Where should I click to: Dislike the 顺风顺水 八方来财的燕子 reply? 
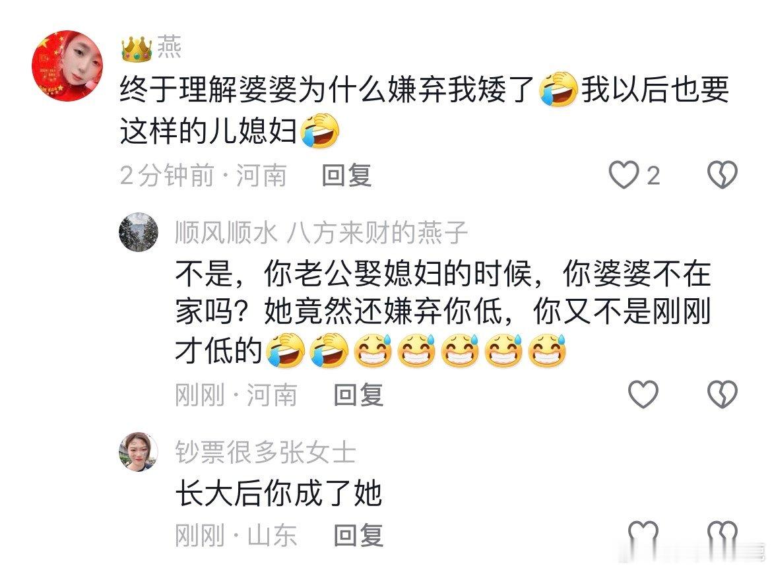point(723,395)
